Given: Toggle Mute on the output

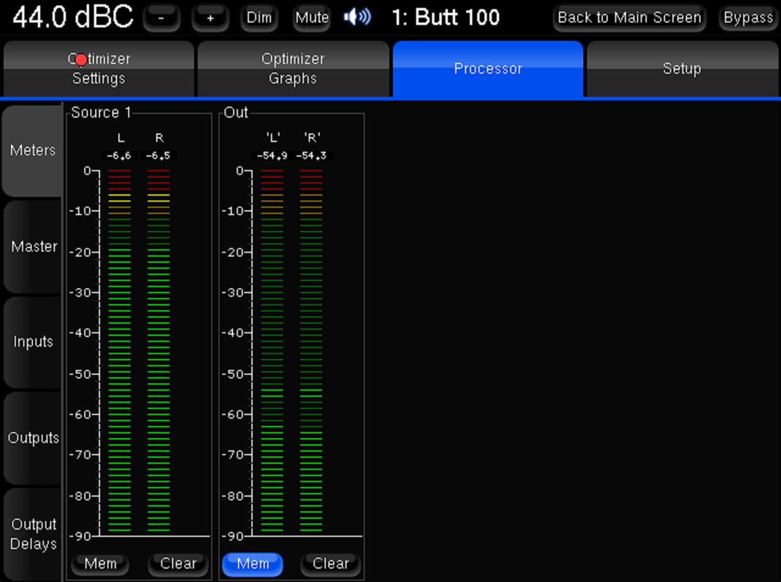Looking at the screenshot, I should point(312,18).
